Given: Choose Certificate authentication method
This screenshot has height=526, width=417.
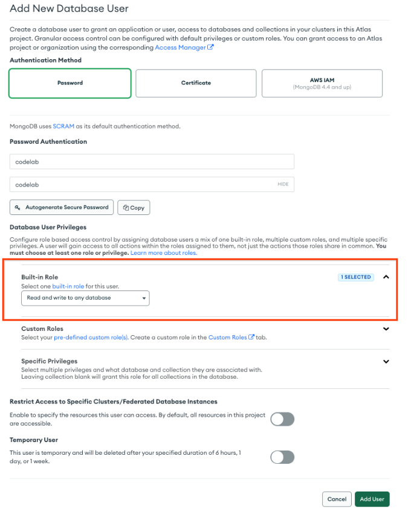Looking at the screenshot, I should pyautogui.click(x=196, y=83).
